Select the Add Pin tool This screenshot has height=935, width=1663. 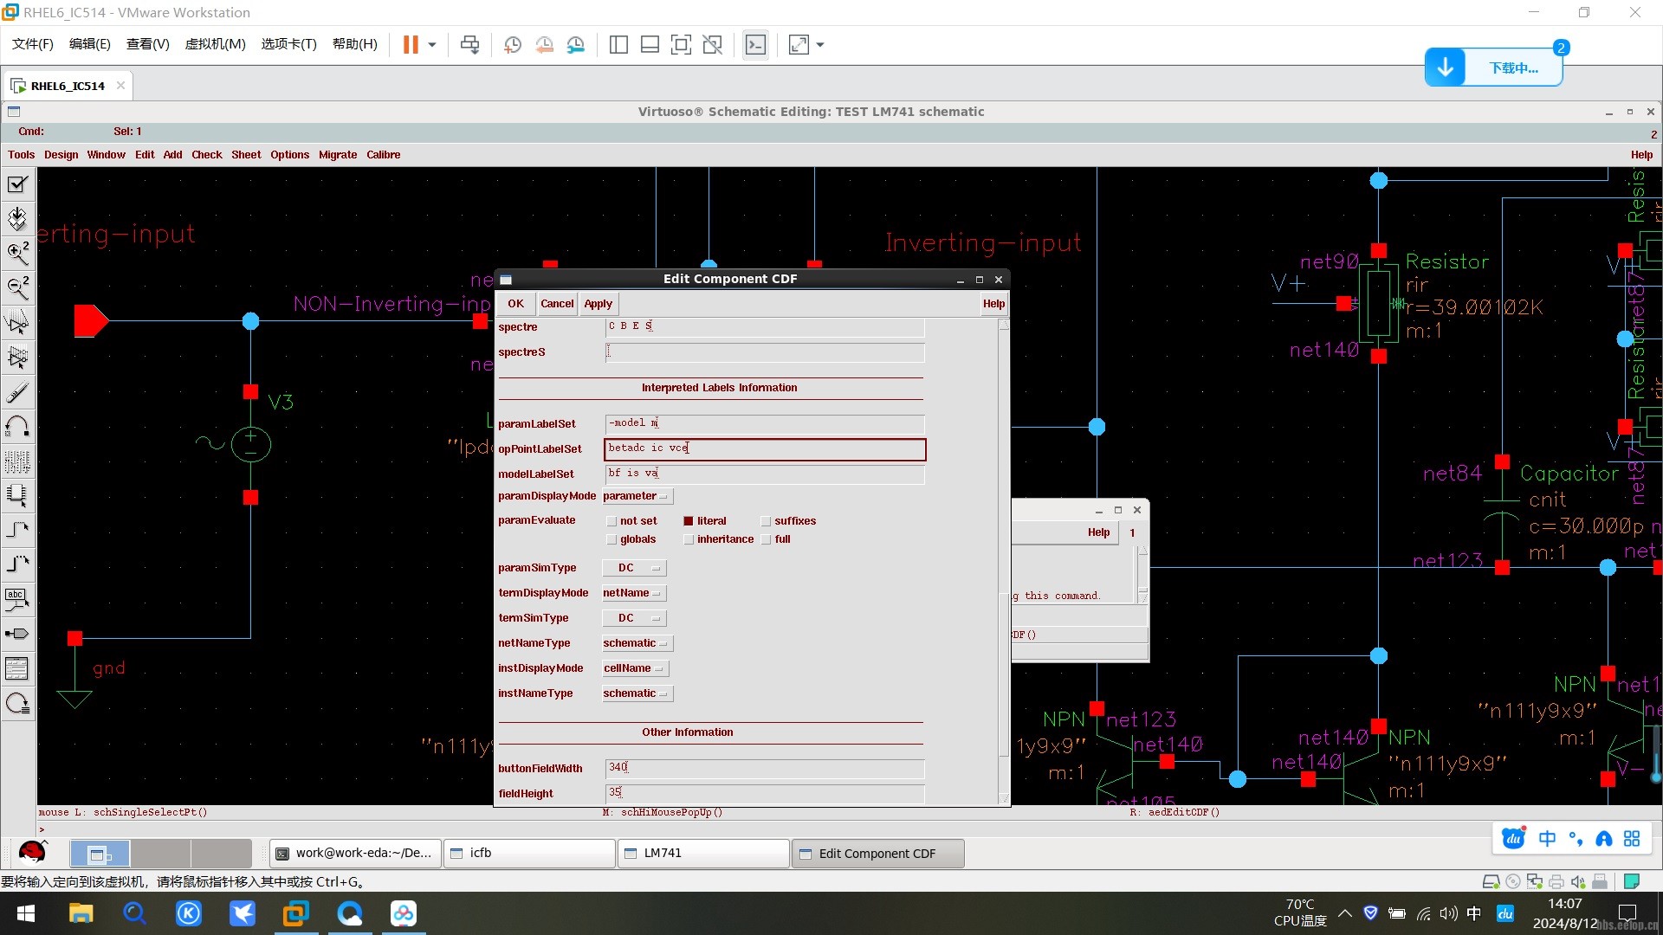pos(17,634)
